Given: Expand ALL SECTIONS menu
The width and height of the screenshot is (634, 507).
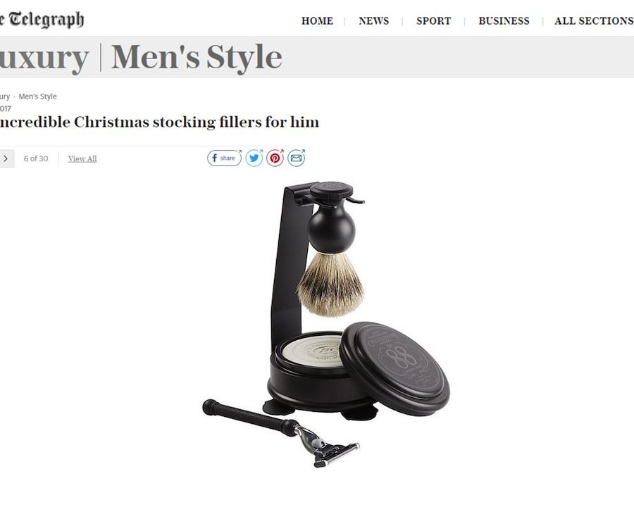Looking at the screenshot, I should click(594, 21).
